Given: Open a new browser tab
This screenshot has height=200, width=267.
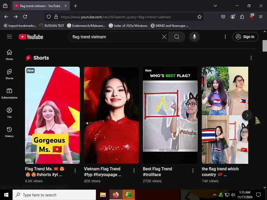Looking at the screenshot, I should pos(75,6).
